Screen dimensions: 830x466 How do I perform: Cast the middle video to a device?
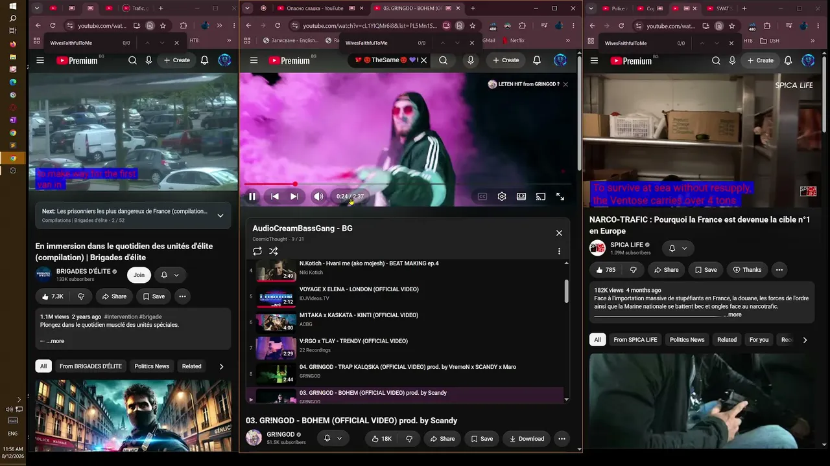point(541,196)
